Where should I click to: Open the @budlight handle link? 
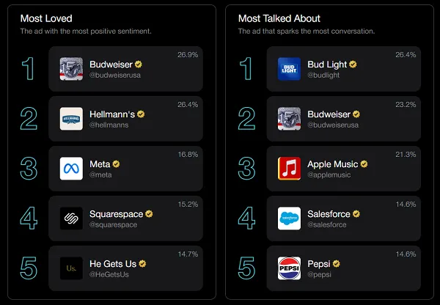point(323,76)
